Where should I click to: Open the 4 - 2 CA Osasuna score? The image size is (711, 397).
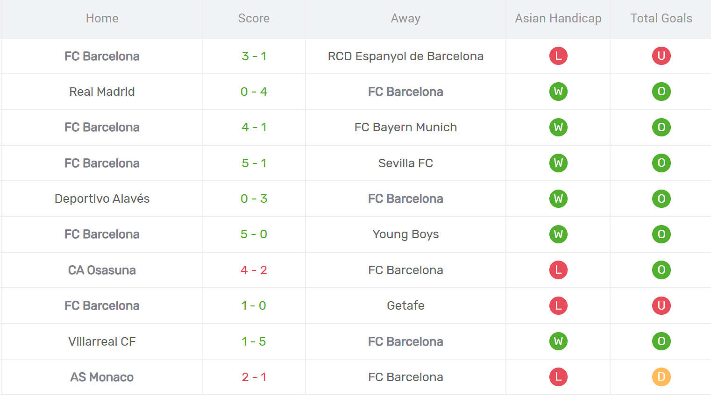(254, 270)
